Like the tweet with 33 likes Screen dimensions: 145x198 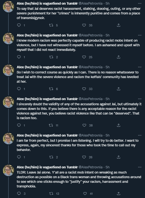pos(84,89)
